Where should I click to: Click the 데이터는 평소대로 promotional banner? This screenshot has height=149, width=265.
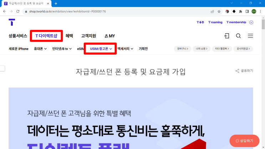[131, 118]
